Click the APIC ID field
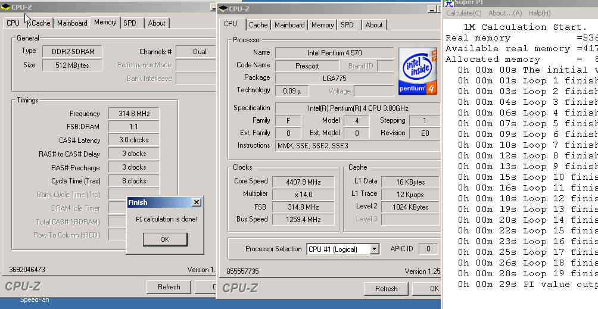 coord(428,249)
